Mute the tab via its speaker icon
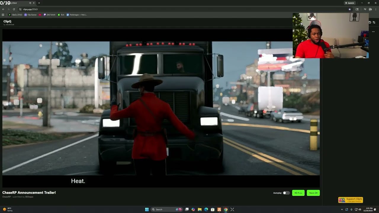The image size is (379, 213). (30, 3)
